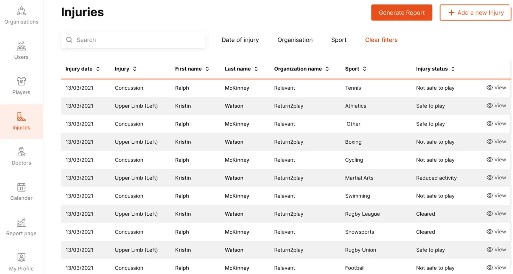Go to Users via sidebar icon

(21, 46)
